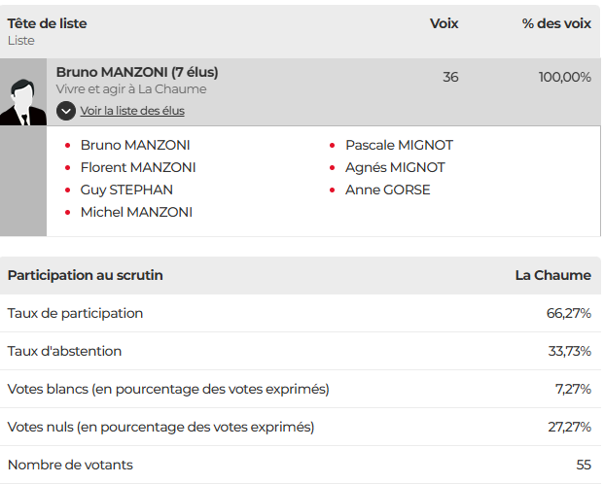Select the "Votes blancs" row label
This screenshot has width=604, height=484.
coord(168,389)
